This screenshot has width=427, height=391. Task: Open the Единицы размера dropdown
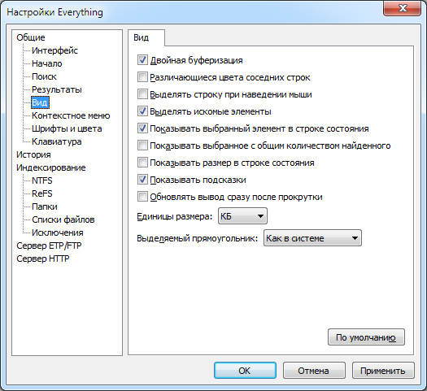242,216
